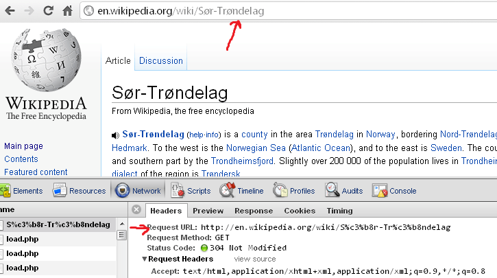Screen dimensions: 497x278
Task: Open the Timeline panel in DevTools
Action: 241,191
